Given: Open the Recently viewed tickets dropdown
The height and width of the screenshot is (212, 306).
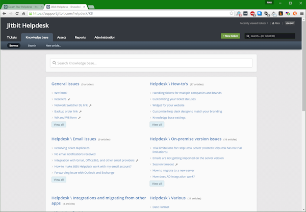Looking at the screenshot, I should point(253,23).
